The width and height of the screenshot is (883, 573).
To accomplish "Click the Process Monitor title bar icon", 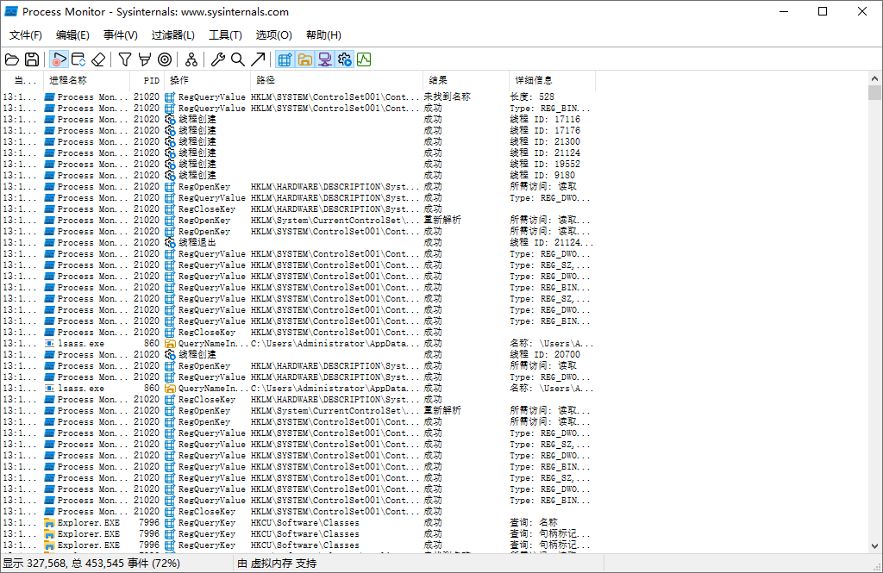I will 10,11.
